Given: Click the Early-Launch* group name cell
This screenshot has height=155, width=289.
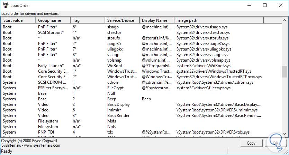Looking at the screenshot, I should pos(51,66).
